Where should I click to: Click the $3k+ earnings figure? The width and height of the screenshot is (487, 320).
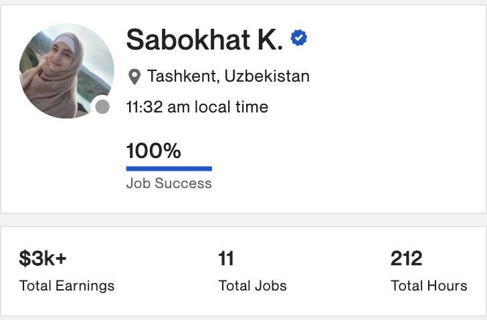coord(43,258)
